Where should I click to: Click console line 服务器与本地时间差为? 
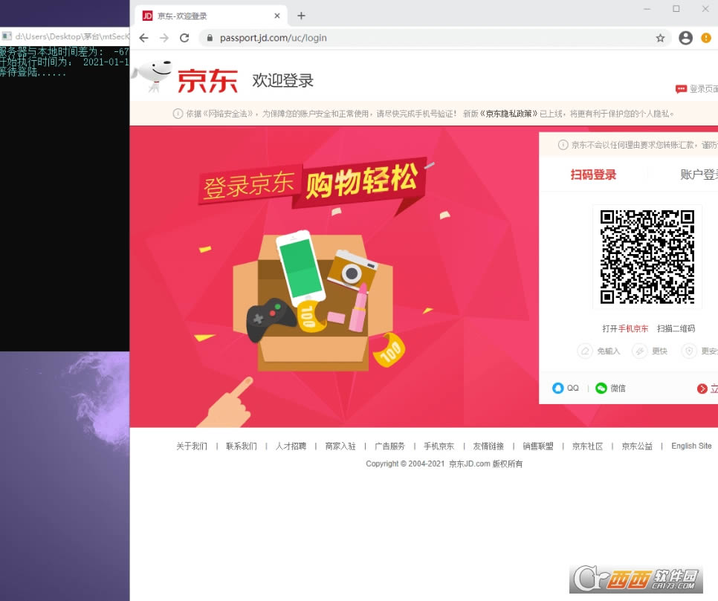pyautogui.click(x=65, y=52)
